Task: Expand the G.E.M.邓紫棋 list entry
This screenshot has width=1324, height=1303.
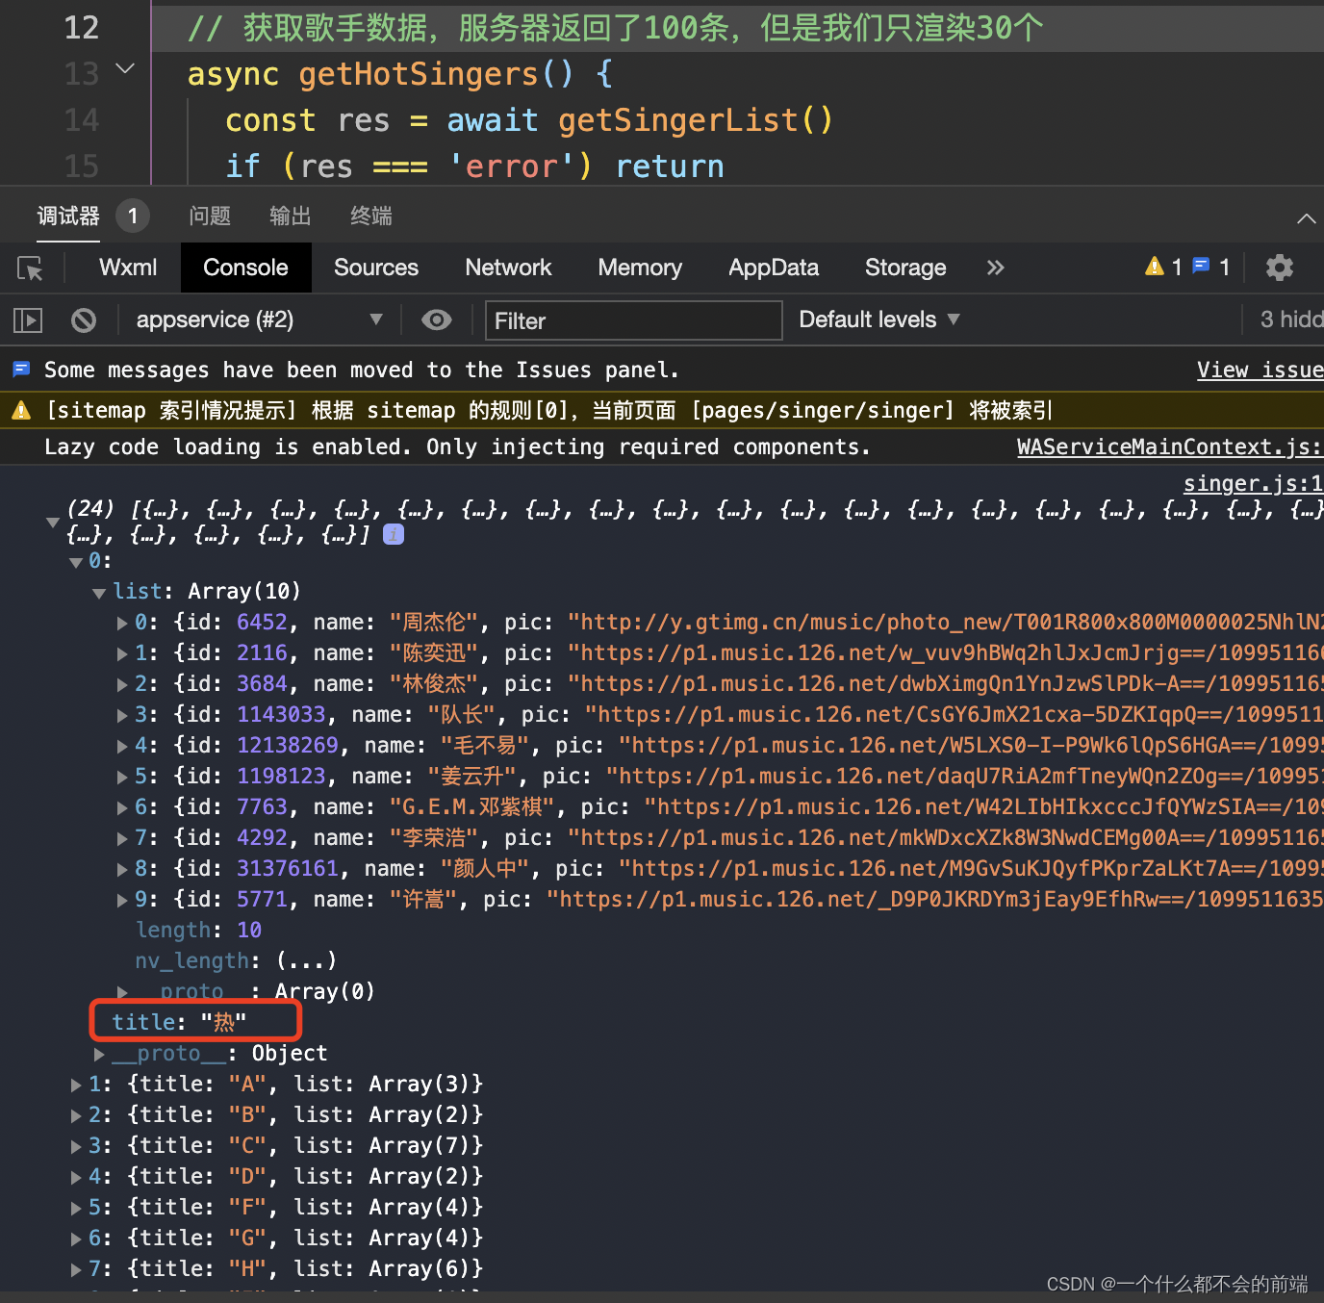Action: (x=122, y=808)
